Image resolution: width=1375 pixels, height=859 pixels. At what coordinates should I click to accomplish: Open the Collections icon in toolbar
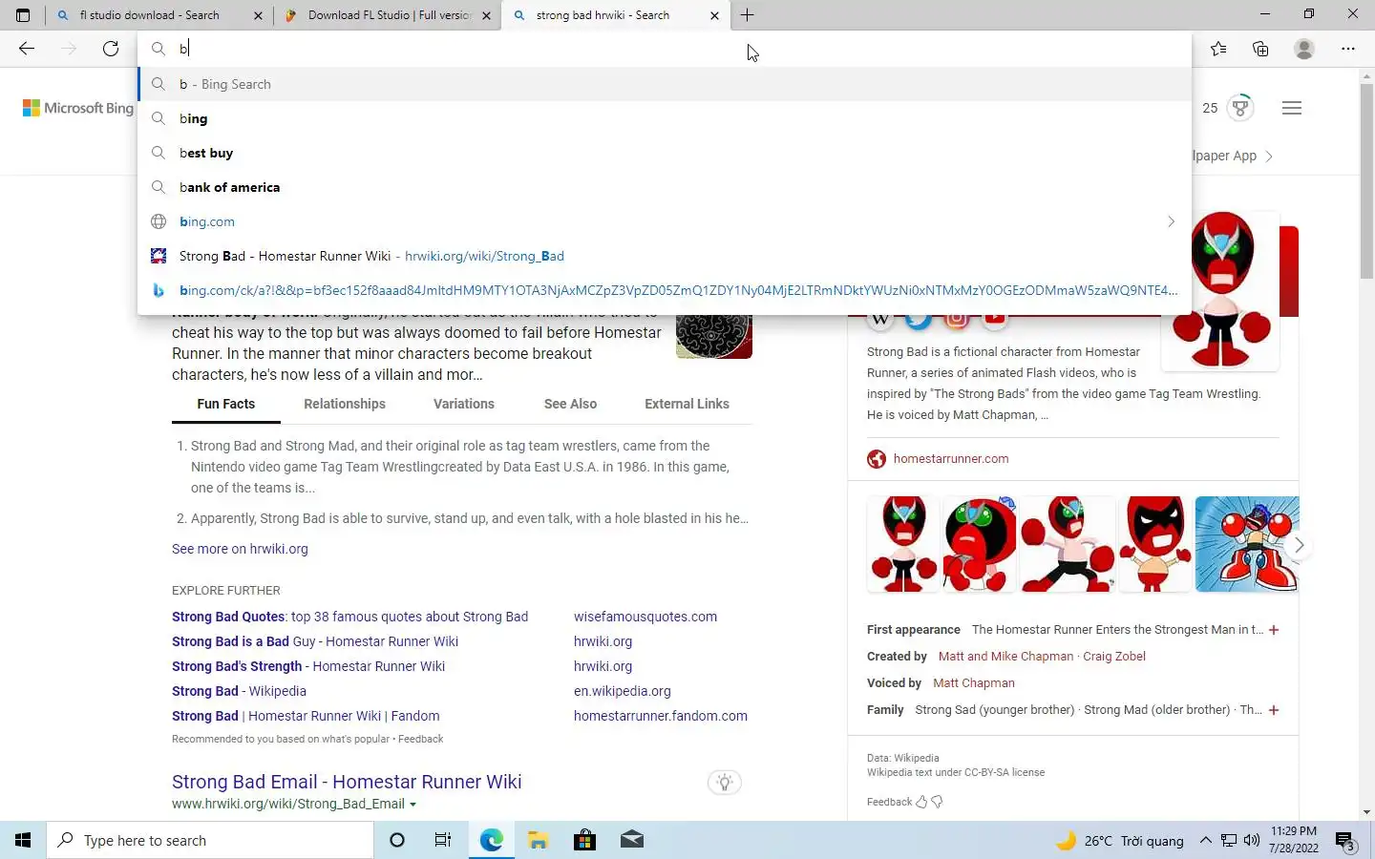[1260, 49]
